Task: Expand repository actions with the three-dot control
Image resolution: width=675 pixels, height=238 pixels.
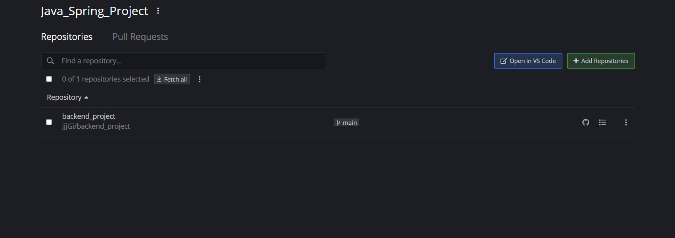Action: point(626,122)
